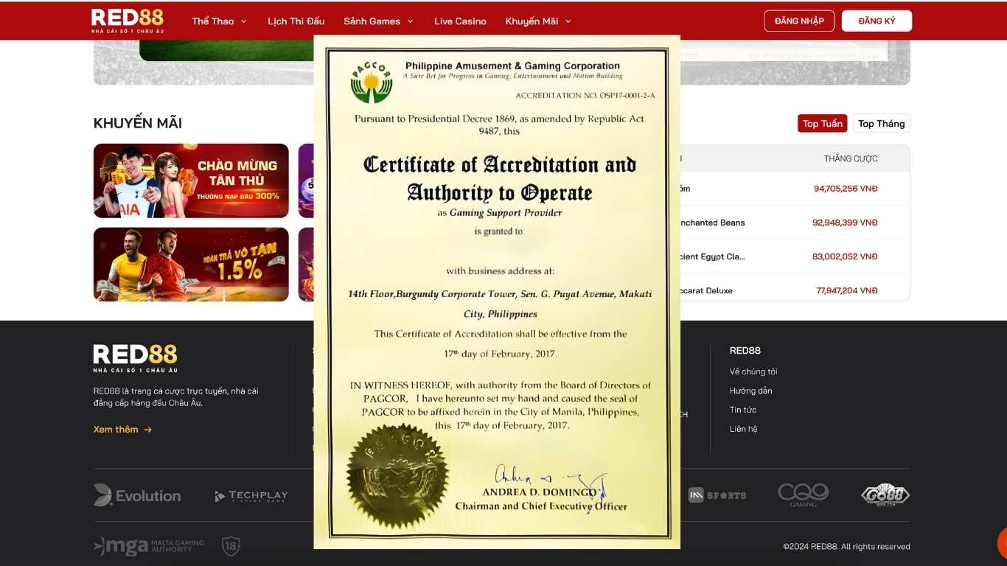Open Tin tức footer link

743,410
